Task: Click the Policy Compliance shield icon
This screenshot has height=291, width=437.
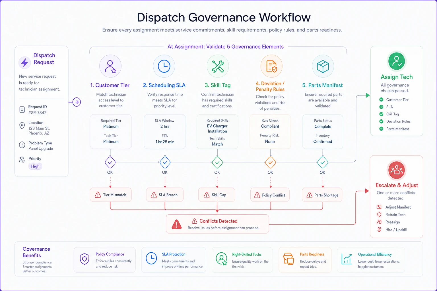Action: (x=84, y=259)
